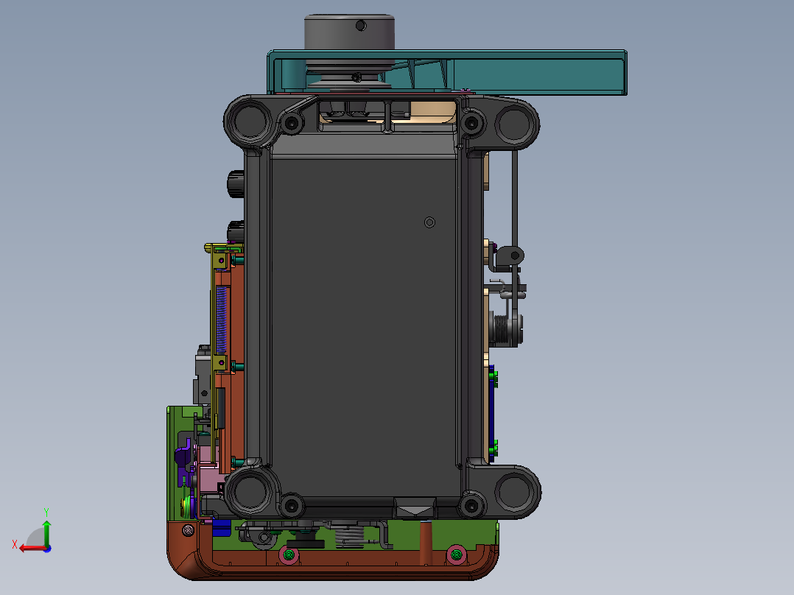
Task: Select the upper black knob on left side
Action: (x=236, y=184)
